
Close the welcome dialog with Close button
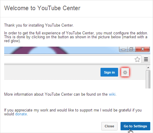[109, 126]
